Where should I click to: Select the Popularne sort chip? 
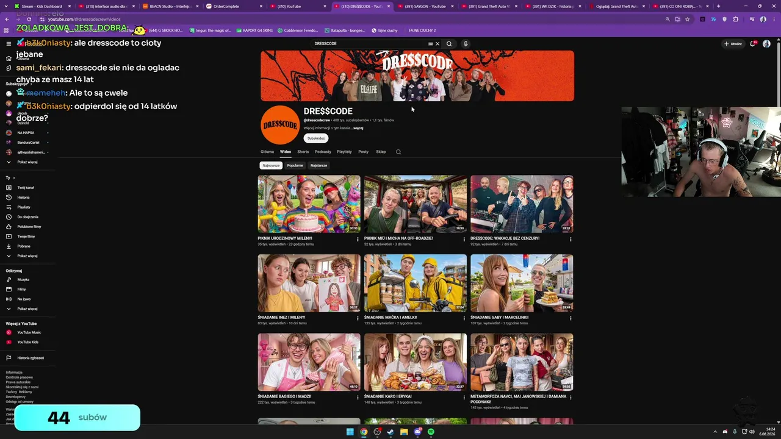point(295,165)
